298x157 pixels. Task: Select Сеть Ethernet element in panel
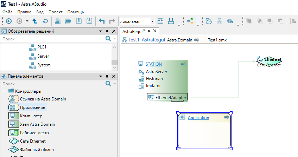pos(33,141)
